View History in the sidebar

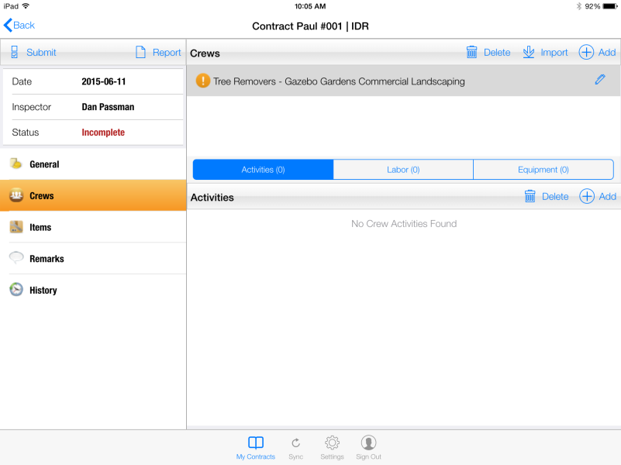(x=43, y=291)
